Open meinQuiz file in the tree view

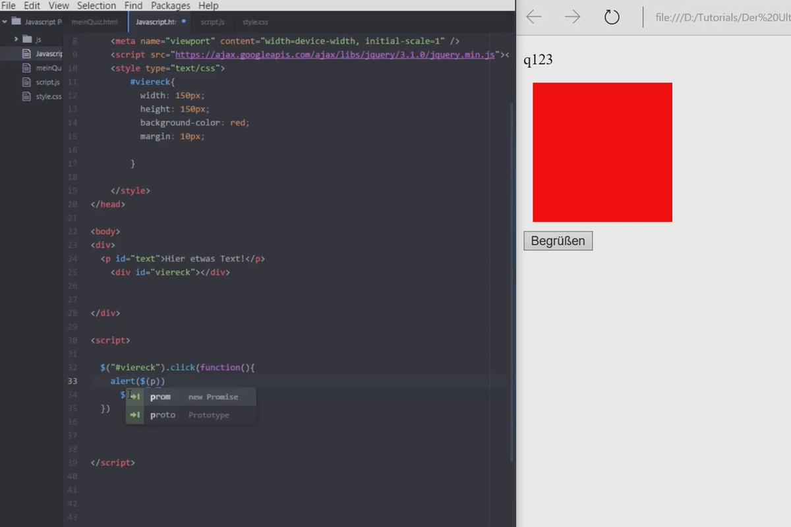click(49, 68)
